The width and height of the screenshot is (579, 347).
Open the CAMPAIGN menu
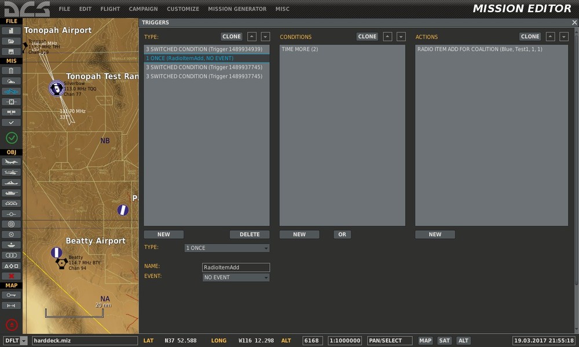(143, 9)
